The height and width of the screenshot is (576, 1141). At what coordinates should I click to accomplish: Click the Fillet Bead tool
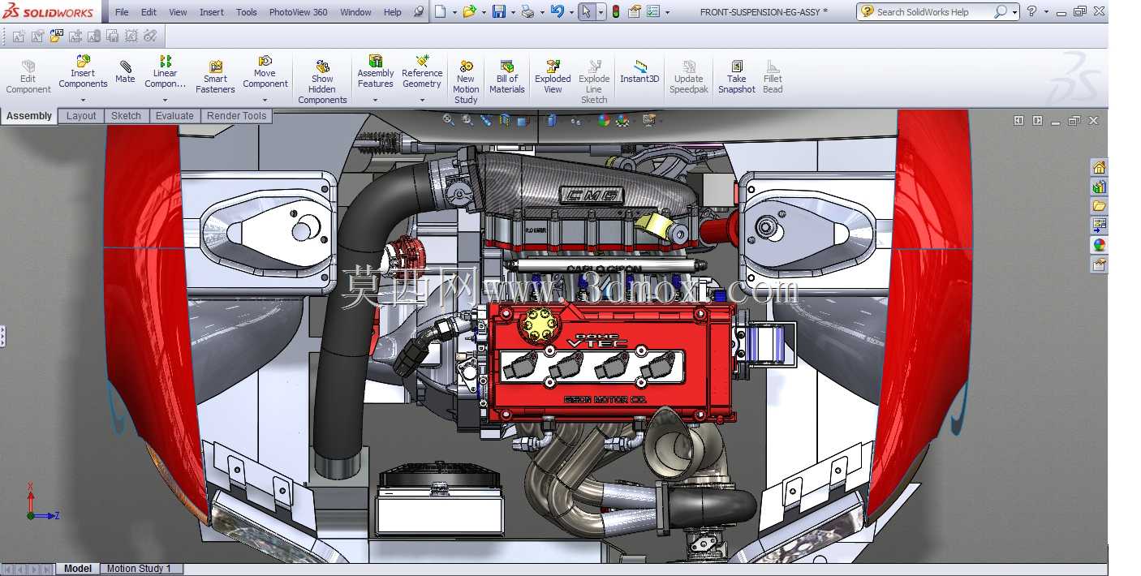773,77
